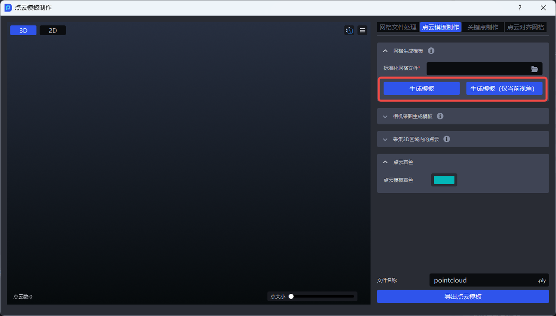Click the 文件名称 pointcloud input field
Image resolution: width=556 pixels, height=316 pixels.
click(x=482, y=280)
